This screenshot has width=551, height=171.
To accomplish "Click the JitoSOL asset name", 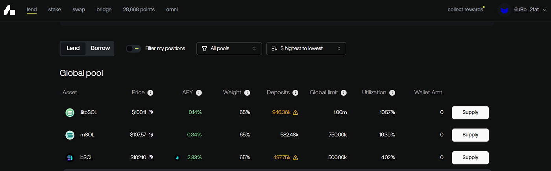I will coord(89,112).
